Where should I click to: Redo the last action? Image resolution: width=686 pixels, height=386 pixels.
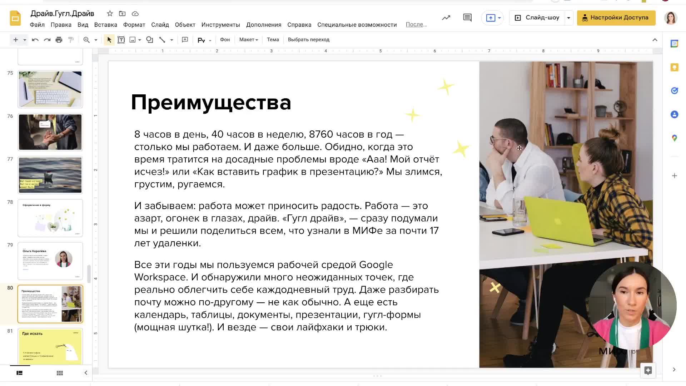pyautogui.click(x=47, y=40)
